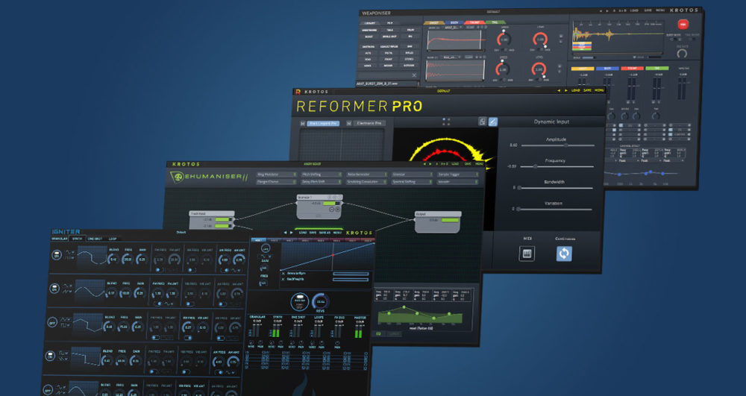Go to previous preset in Igniter
The width and height of the screenshot is (746, 396).
pyautogui.click(x=285, y=233)
